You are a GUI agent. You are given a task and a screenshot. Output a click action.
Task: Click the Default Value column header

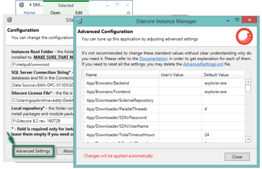[x=223, y=75]
